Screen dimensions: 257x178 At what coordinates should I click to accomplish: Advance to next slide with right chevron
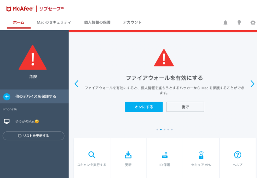(252, 84)
